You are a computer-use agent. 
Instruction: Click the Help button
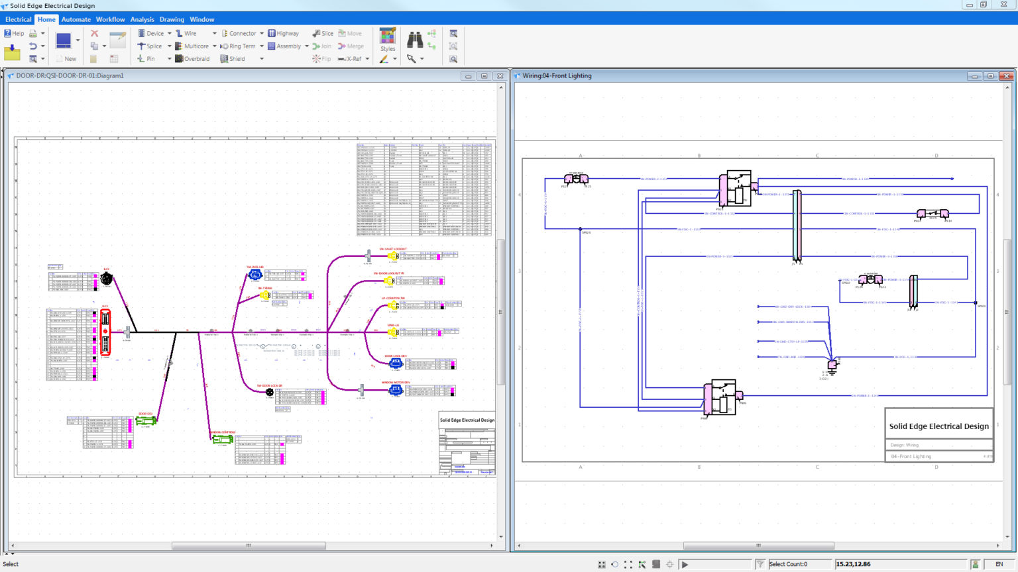(x=15, y=33)
